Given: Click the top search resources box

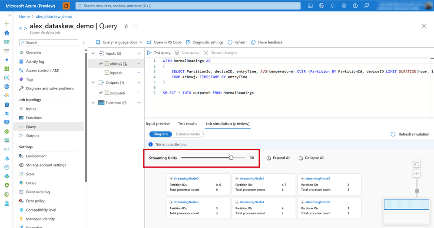Looking at the screenshot, I should 188,6.
